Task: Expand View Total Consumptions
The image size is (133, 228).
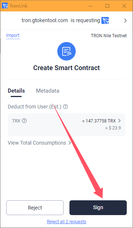Action: [x=39, y=143]
